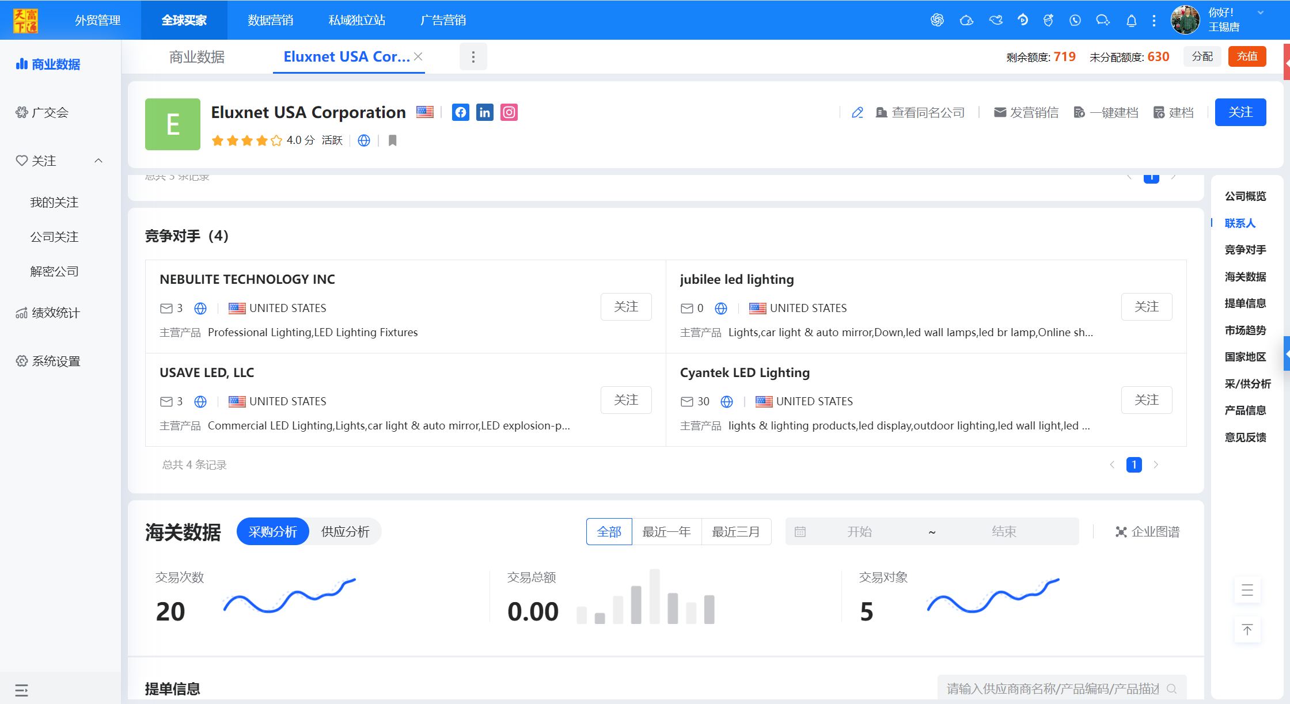Follow USAVE LED, LLC with its 关注 button
This screenshot has width=1290, height=704.
(626, 400)
